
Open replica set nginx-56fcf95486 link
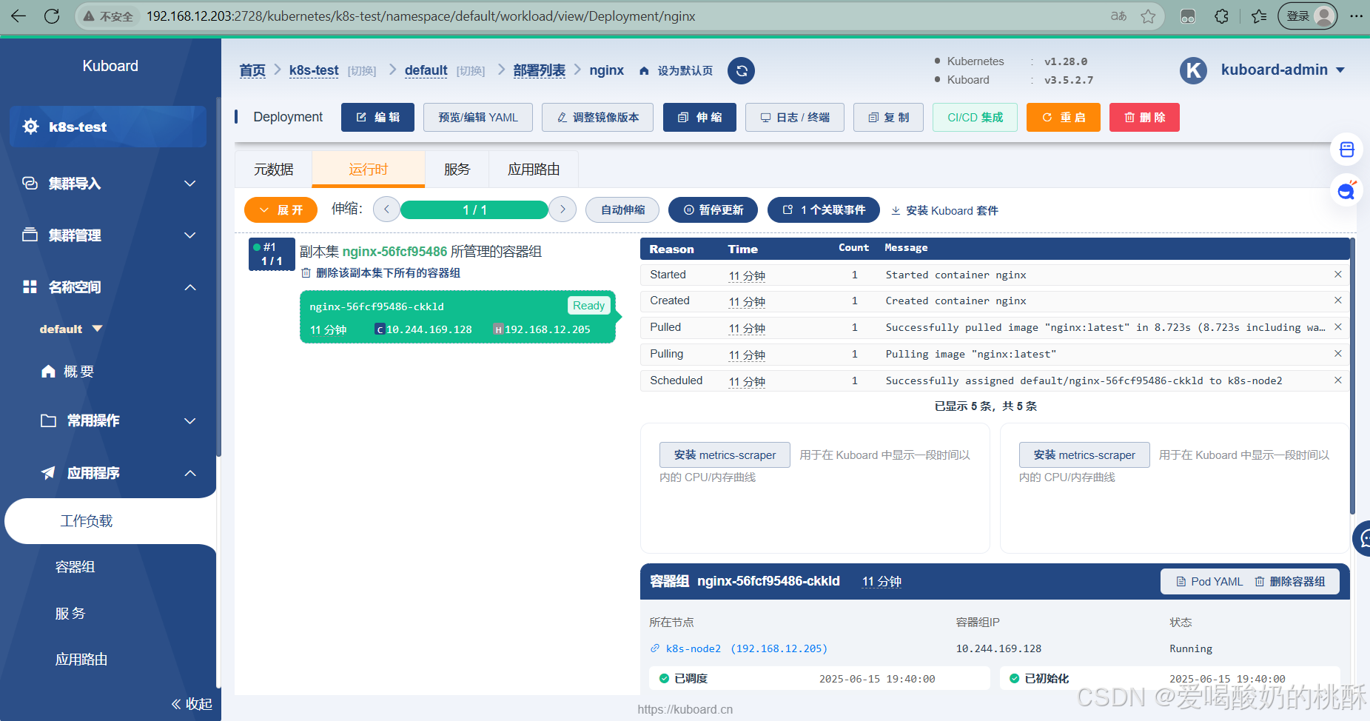(x=394, y=252)
